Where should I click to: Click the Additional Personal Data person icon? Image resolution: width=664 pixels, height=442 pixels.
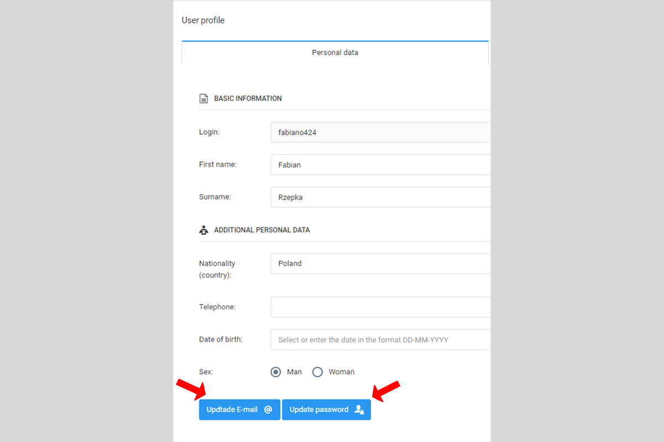204,230
